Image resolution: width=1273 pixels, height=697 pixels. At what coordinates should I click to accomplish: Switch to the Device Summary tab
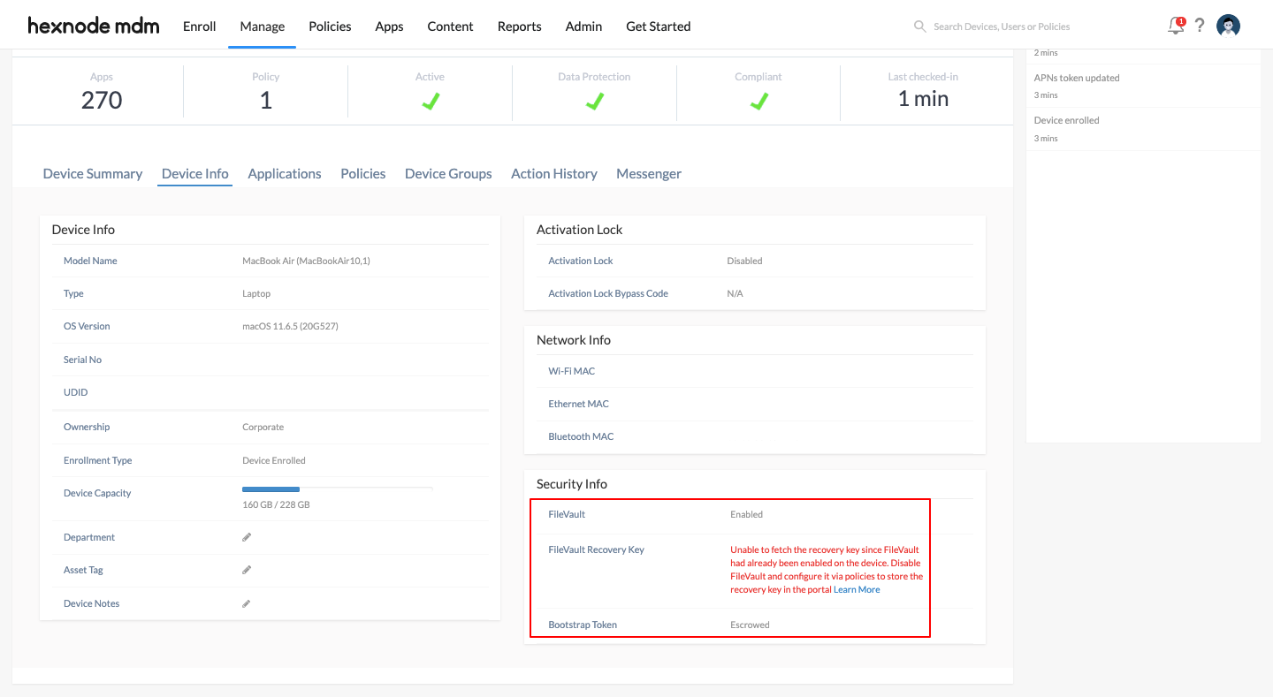pos(93,174)
